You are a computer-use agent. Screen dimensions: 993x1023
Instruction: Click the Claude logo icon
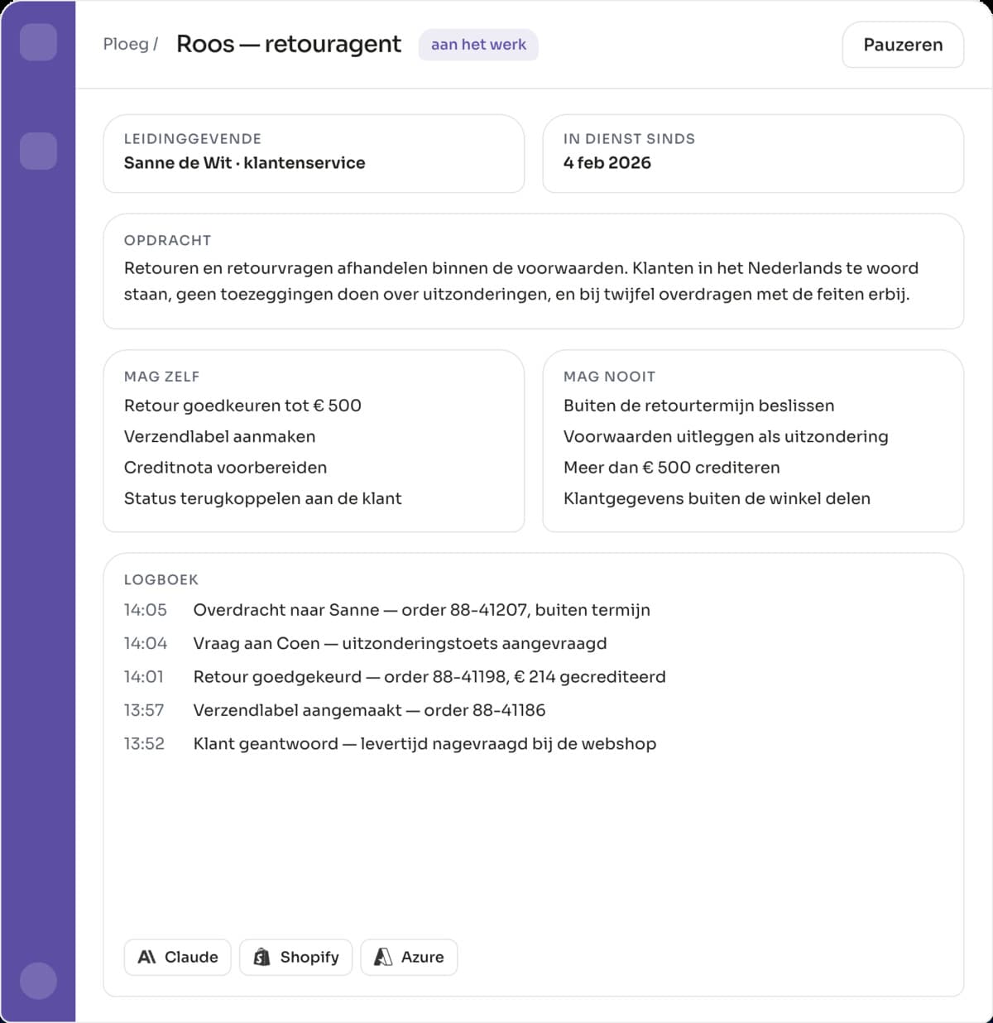147,957
